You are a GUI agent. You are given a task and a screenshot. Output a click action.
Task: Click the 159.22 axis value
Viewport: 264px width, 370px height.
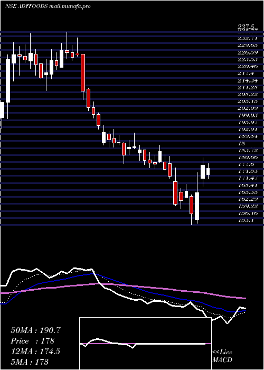click(x=248, y=206)
